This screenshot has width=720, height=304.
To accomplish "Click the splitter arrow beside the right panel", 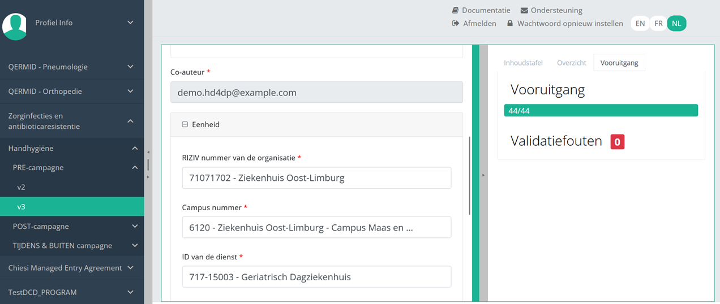I will coord(483,175).
